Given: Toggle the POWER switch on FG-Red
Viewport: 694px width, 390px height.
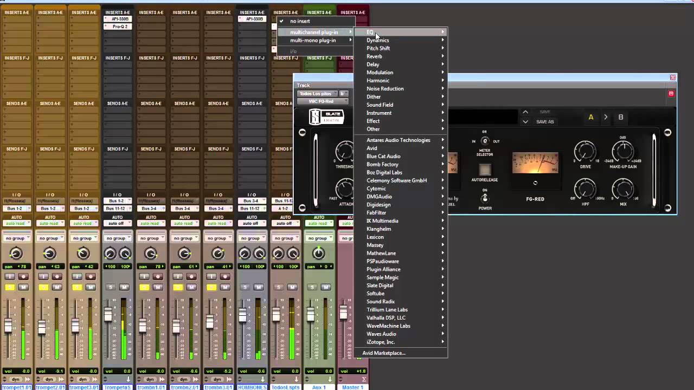Looking at the screenshot, I should tap(485, 198).
